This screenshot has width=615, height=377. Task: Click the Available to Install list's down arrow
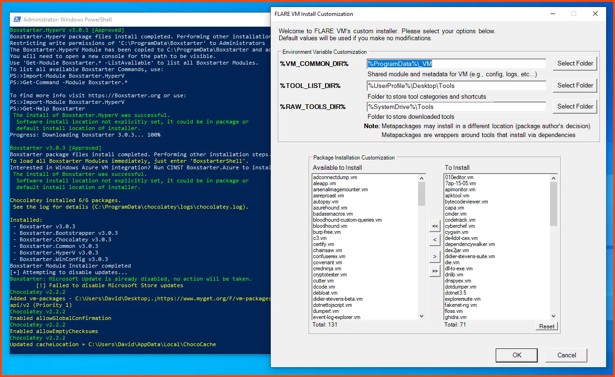[x=422, y=316]
